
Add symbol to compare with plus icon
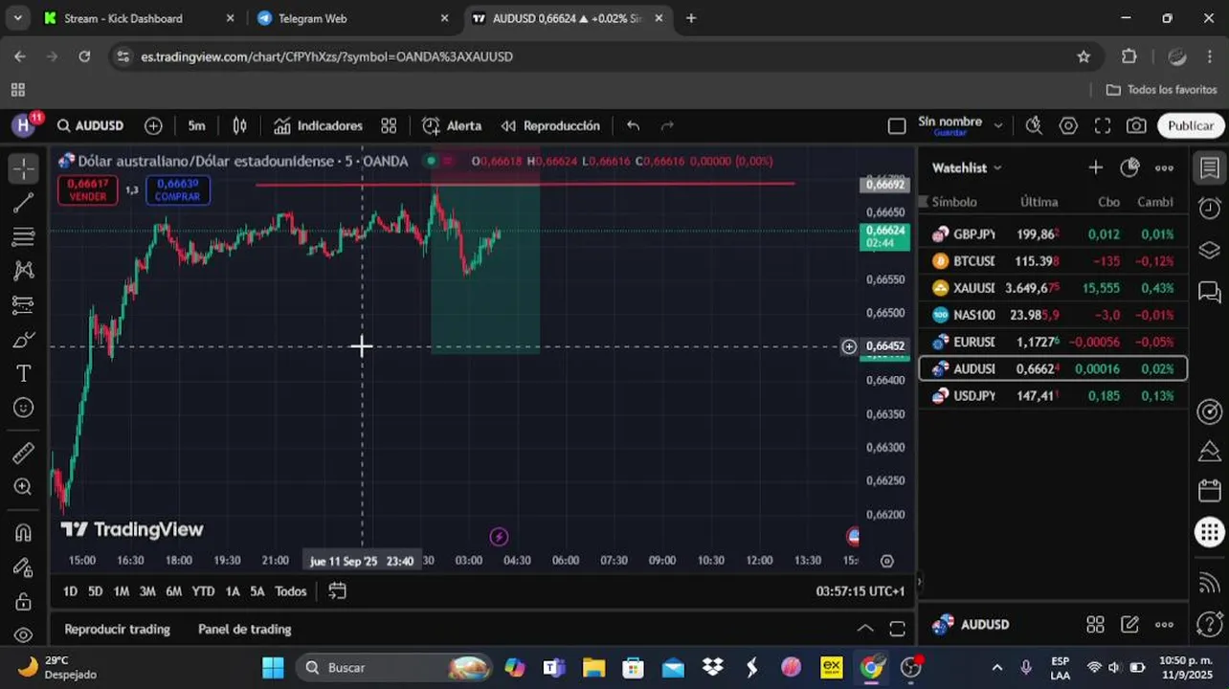[153, 125]
